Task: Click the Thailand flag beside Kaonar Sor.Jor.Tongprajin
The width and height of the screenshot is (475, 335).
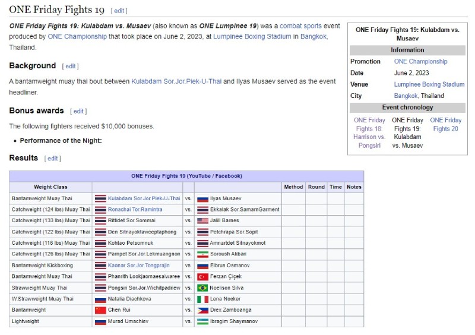Action: (100, 266)
